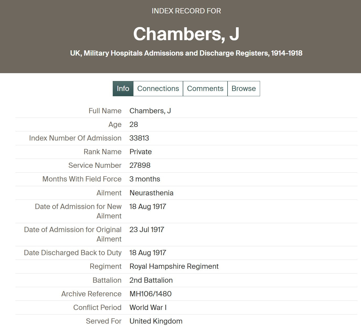Click the Royal Hampshire Regiment value
This screenshot has height=327, width=361.
[x=174, y=266]
